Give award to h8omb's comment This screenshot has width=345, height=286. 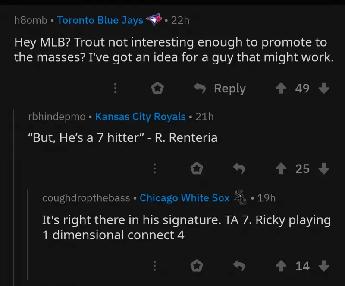(158, 89)
